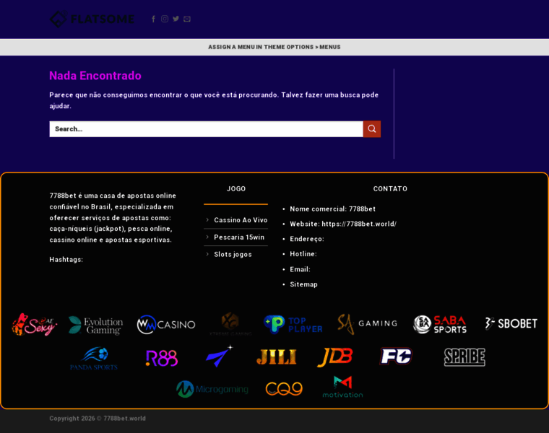Click chevron beside Pescaria 15win
The image size is (549, 433).
(x=207, y=237)
